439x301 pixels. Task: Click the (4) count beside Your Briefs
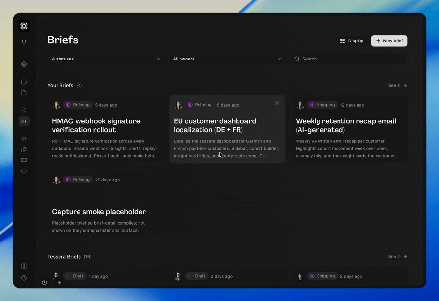point(79,86)
